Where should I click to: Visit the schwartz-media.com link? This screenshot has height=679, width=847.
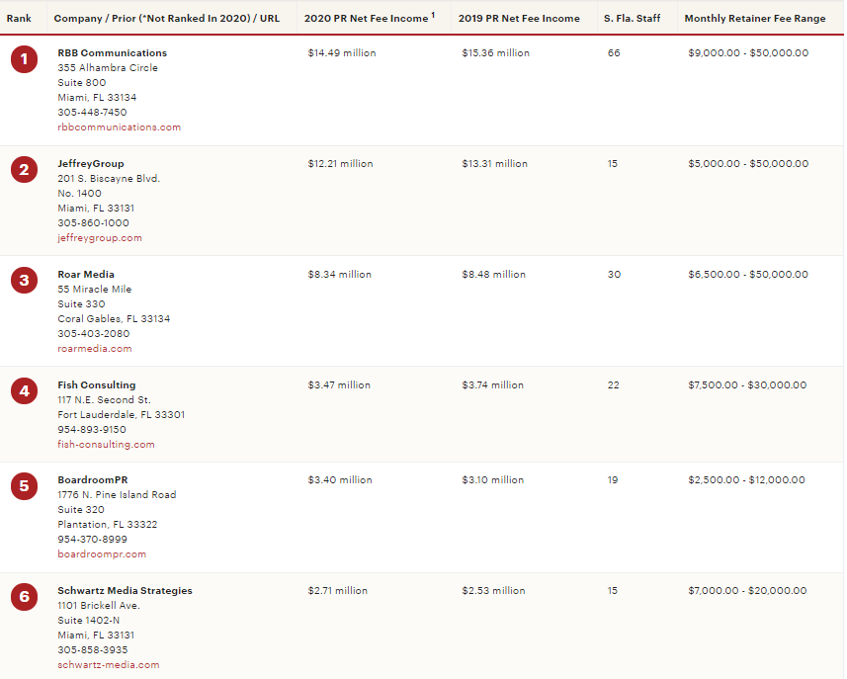tap(108, 665)
